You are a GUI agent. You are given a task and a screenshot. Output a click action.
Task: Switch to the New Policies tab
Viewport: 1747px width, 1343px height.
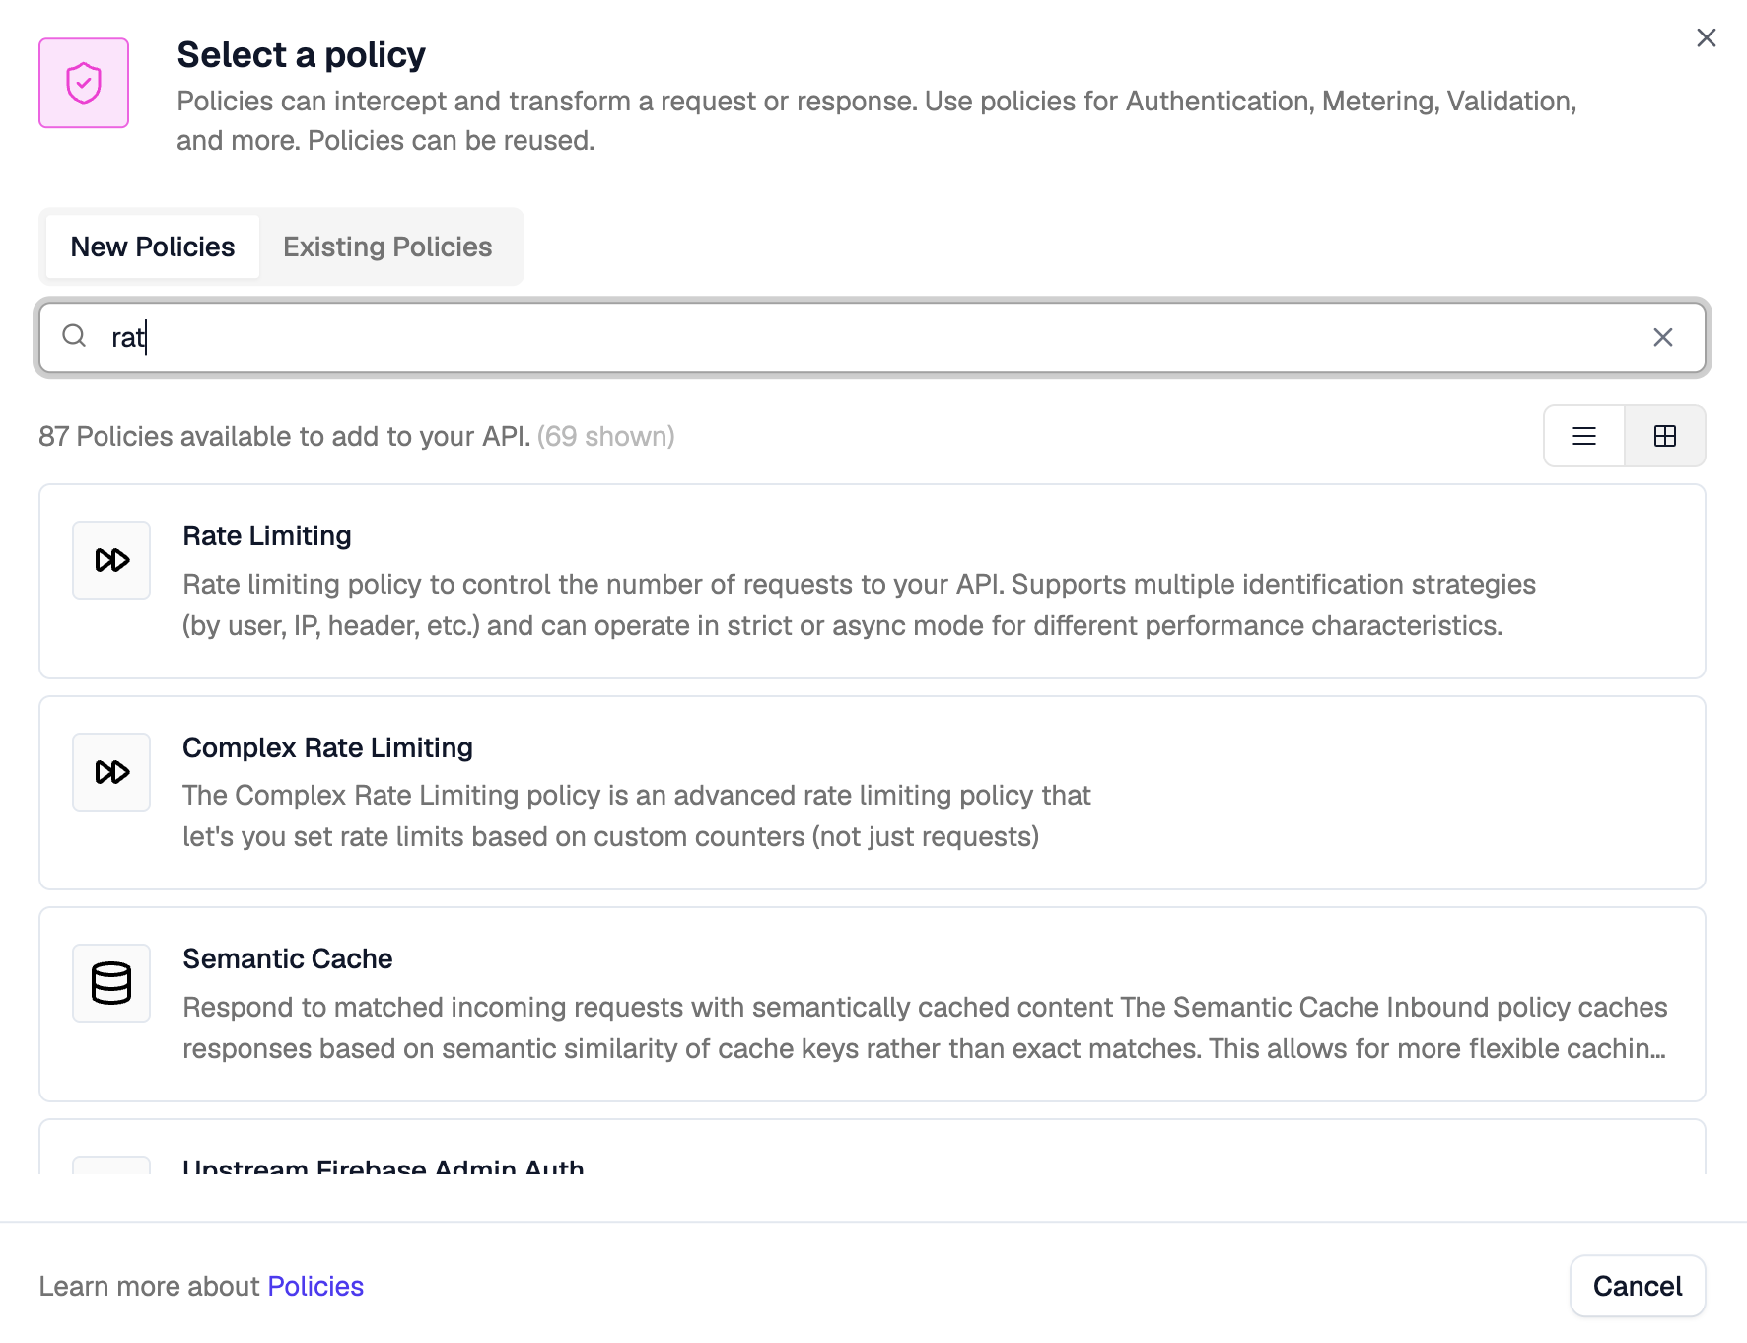(152, 247)
